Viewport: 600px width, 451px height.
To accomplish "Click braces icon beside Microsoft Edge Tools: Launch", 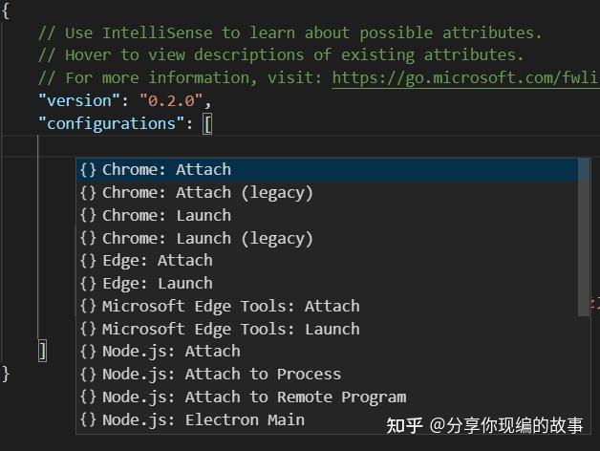I will pyautogui.click(x=88, y=329).
